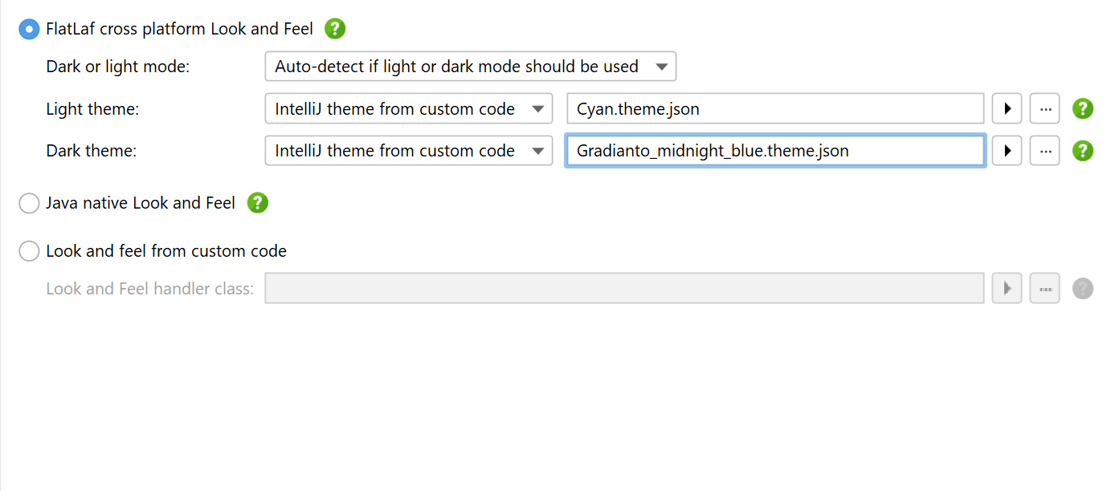Image resolution: width=1103 pixels, height=491 pixels.
Task: Click greyed arrow button in handler class row
Action: point(1007,288)
